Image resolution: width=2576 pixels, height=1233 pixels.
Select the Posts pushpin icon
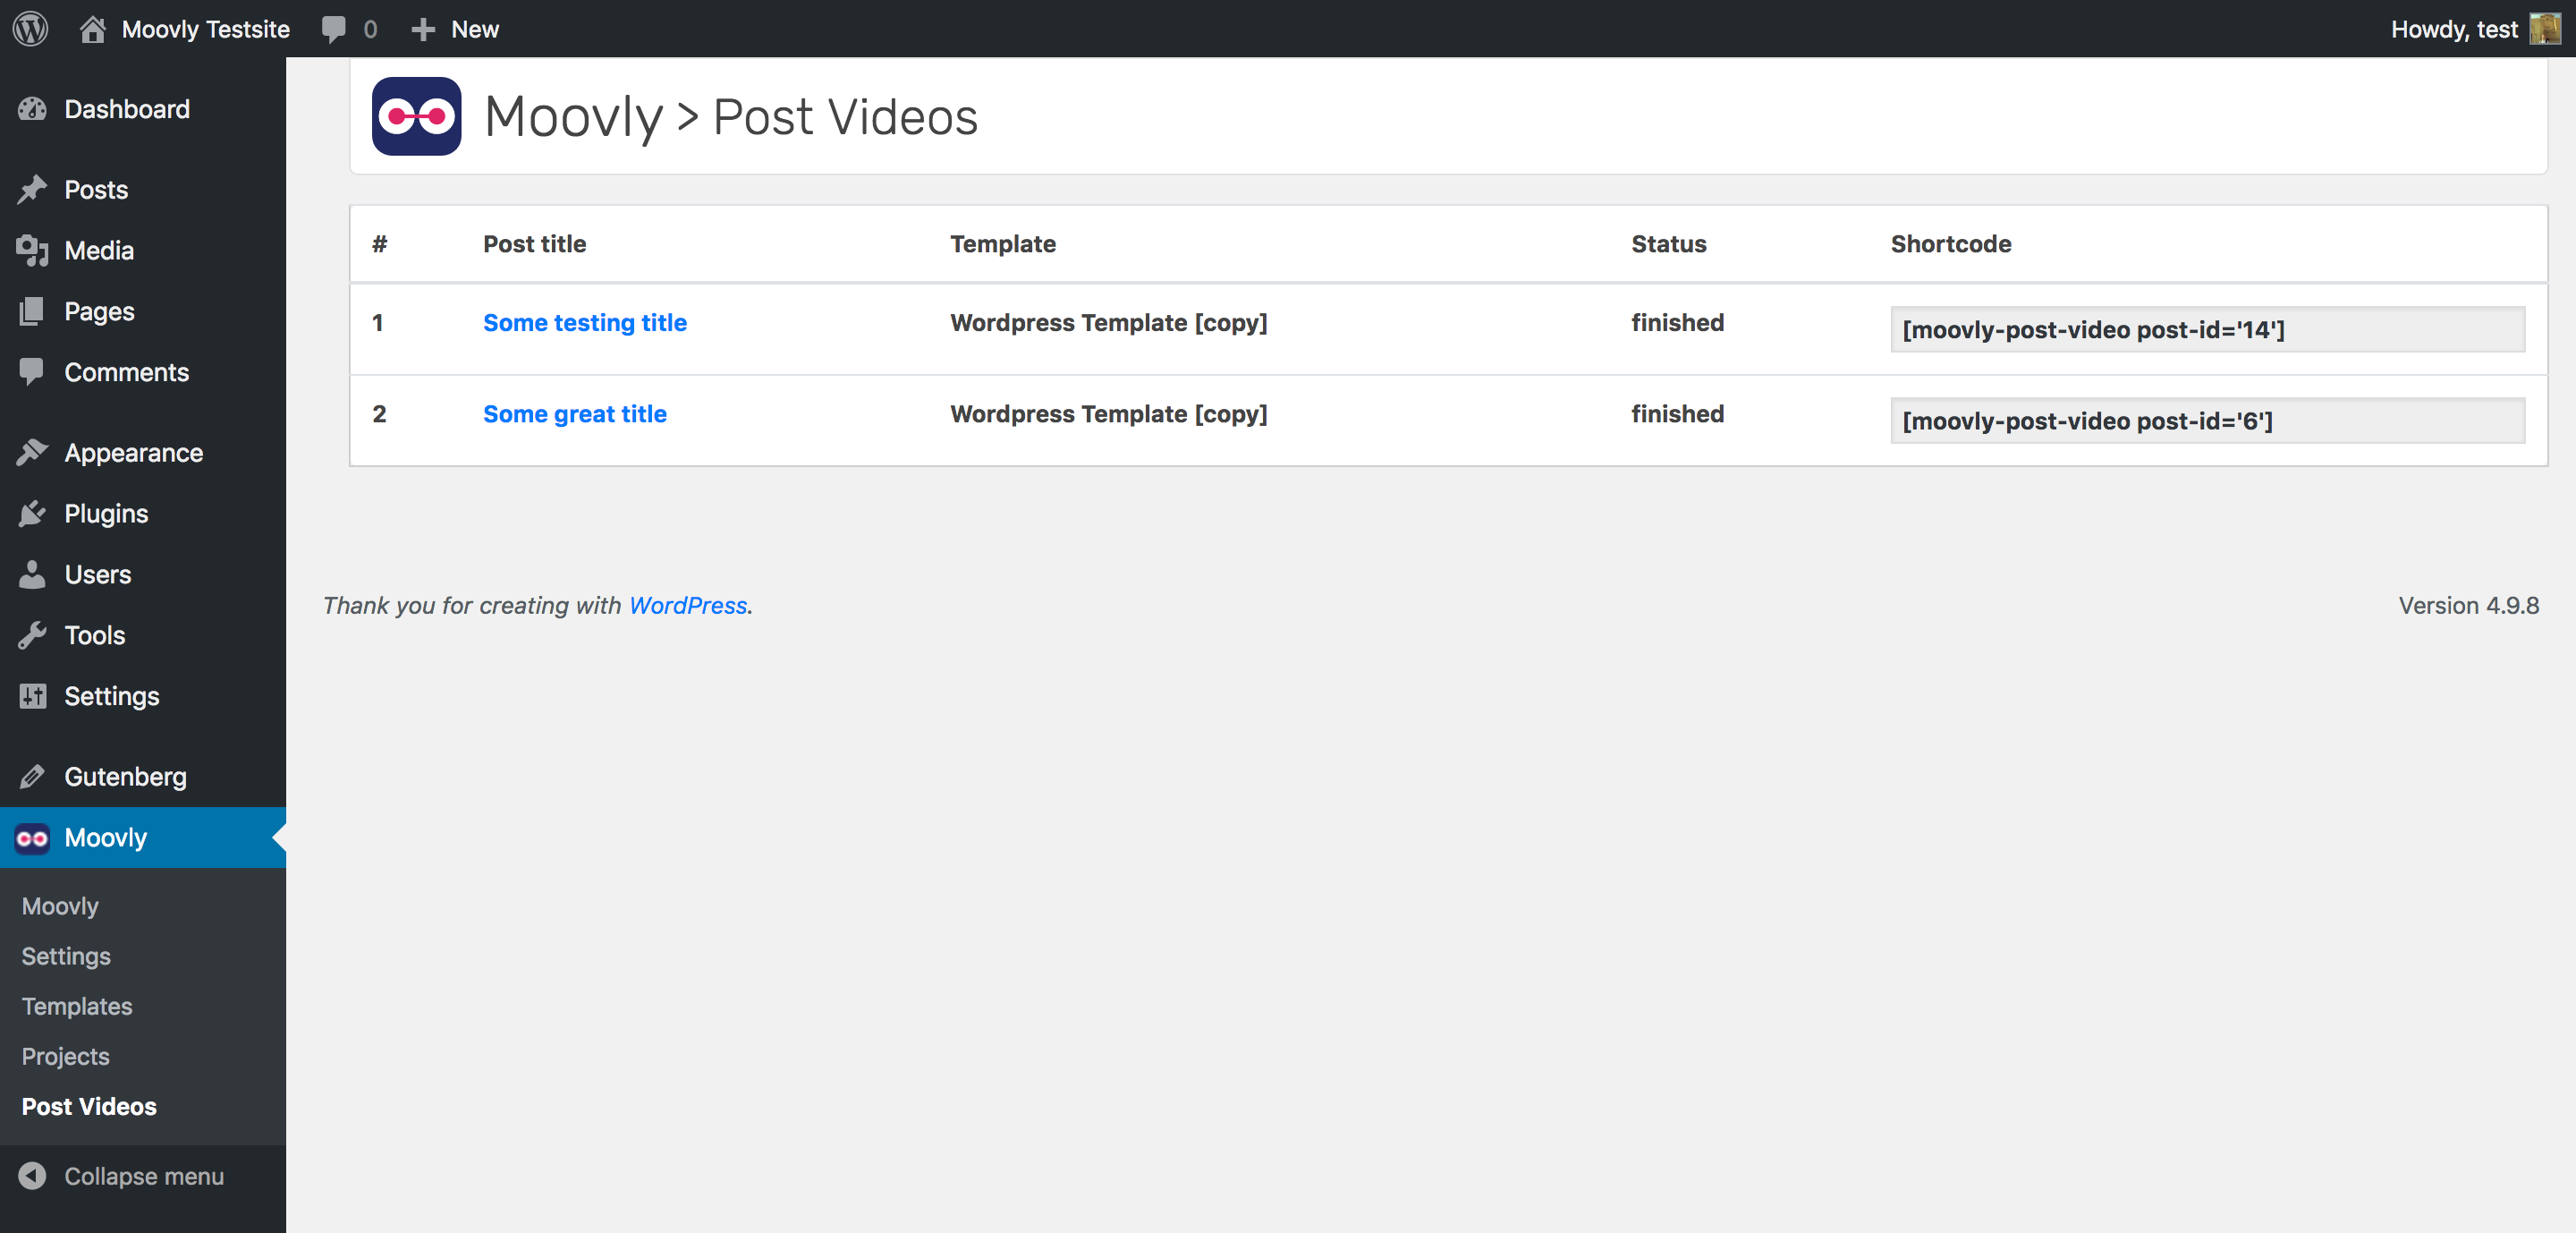pyautogui.click(x=32, y=190)
